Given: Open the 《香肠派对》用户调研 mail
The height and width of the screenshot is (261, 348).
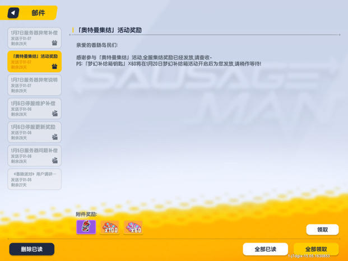Looking at the screenshot, I should pos(34,179).
